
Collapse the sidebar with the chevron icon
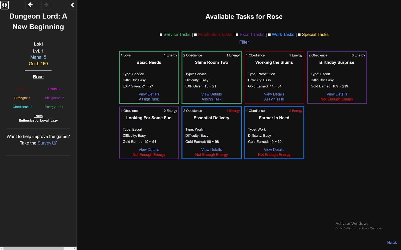click(x=72, y=5)
